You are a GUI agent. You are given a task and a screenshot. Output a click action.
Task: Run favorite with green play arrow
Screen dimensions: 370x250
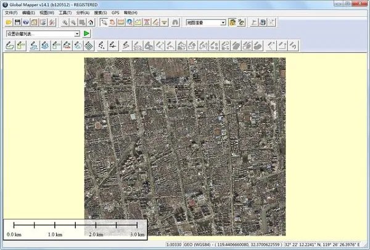pyautogui.click(x=87, y=33)
